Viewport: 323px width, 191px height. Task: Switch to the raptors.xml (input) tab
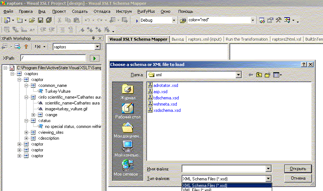205,39
